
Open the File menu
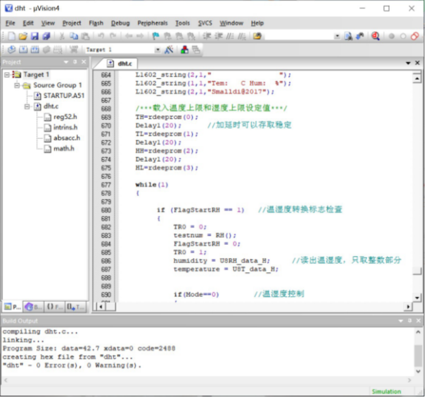click(10, 23)
